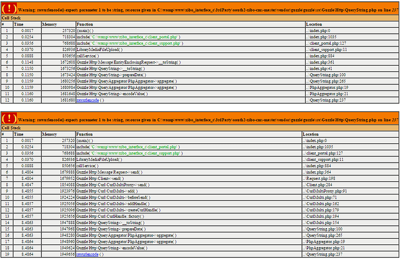Select the first Call Stack header bar

(x=200, y=18)
